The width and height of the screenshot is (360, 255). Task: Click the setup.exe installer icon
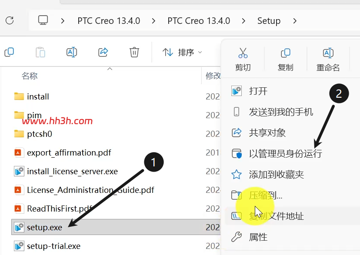click(x=19, y=227)
